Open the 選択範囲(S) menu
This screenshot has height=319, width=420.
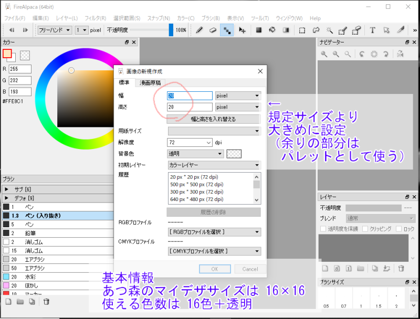(127, 18)
